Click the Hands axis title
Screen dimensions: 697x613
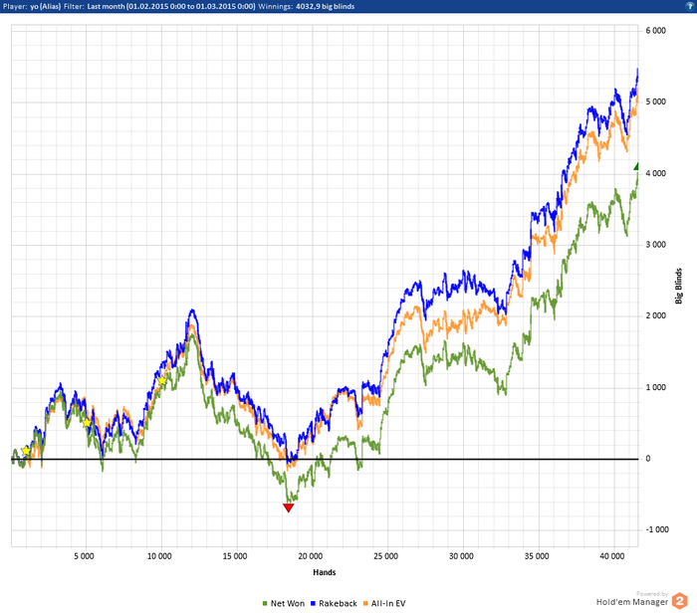coord(324,572)
